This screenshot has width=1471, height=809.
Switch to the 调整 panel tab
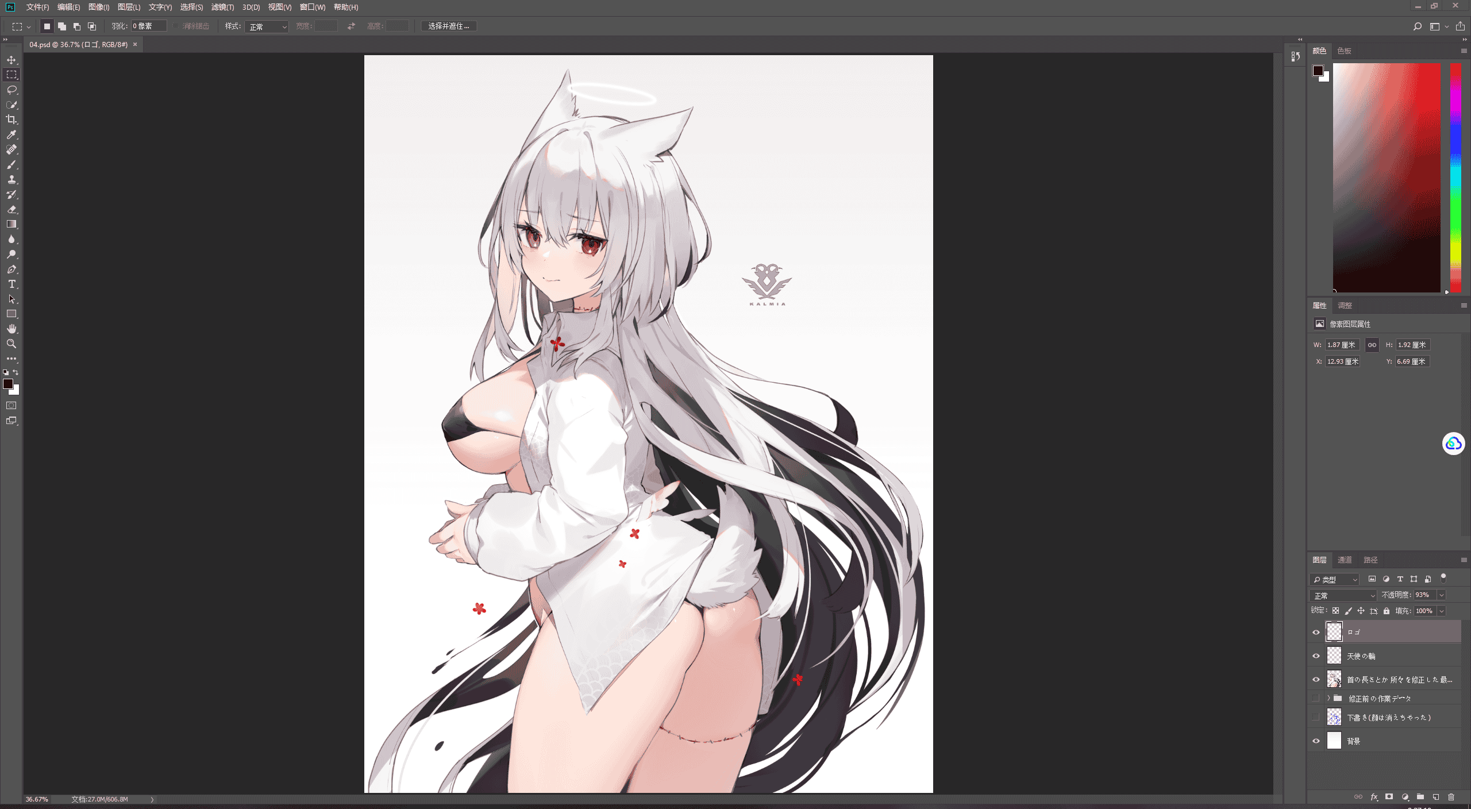[x=1345, y=305]
